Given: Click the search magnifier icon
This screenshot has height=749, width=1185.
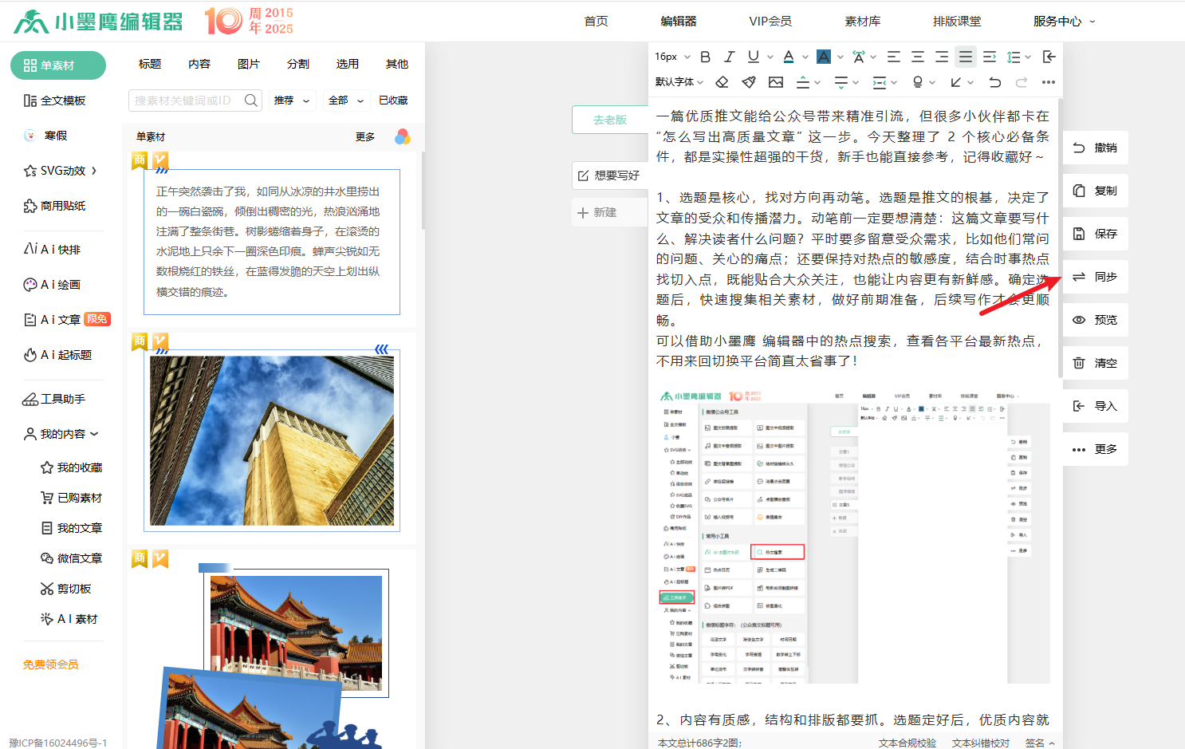Looking at the screenshot, I should pyautogui.click(x=250, y=101).
